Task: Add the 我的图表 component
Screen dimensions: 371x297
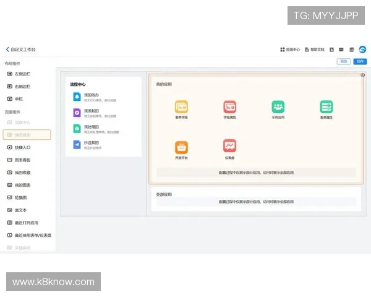Action: coord(19,185)
